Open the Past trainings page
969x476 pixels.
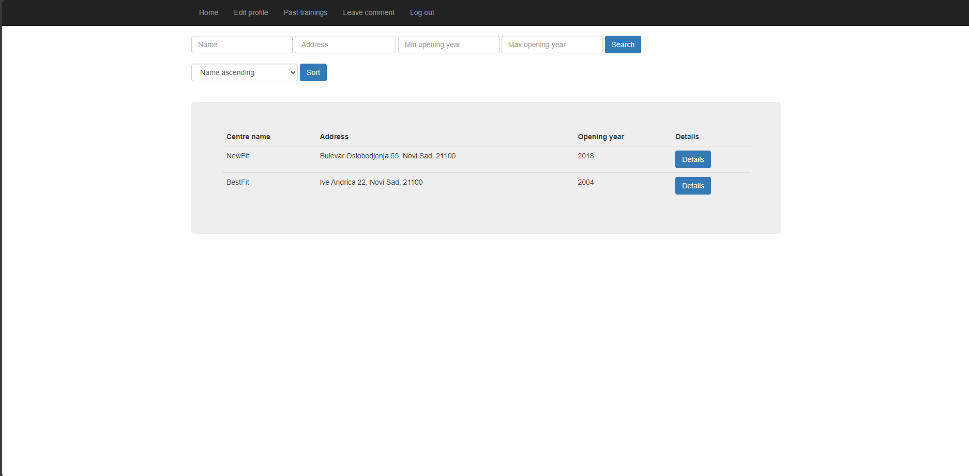coord(305,12)
